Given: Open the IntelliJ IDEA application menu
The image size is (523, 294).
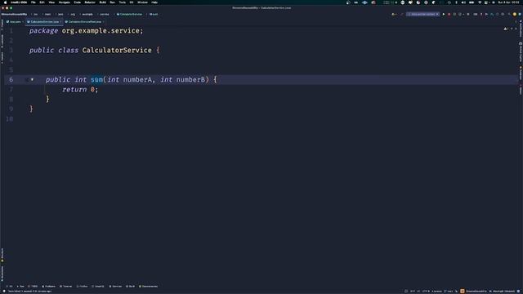Looking at the screenshot, I should (x=18, y=2).
